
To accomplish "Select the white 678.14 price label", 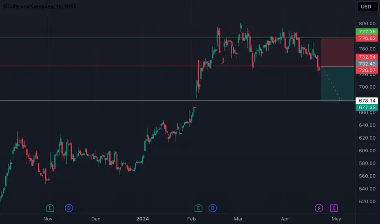I will [x=367, y=101].
